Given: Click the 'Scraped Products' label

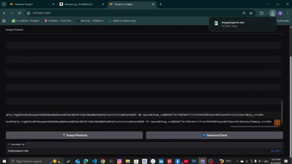Looking at the screenshot, I should tap(14, 30).
